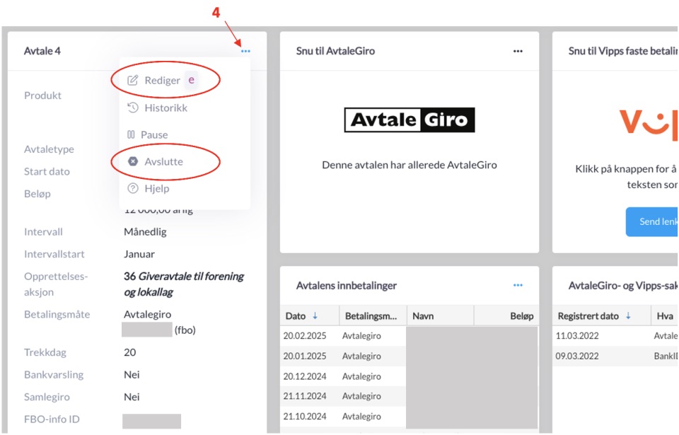Image resolution: width=679 pixels, height=435 pixels.
Task: Click the Pause bars icon
Action: click(131, 134)
